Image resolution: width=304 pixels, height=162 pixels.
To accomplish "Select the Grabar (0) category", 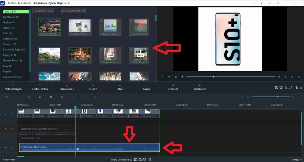I will point(9,22).
